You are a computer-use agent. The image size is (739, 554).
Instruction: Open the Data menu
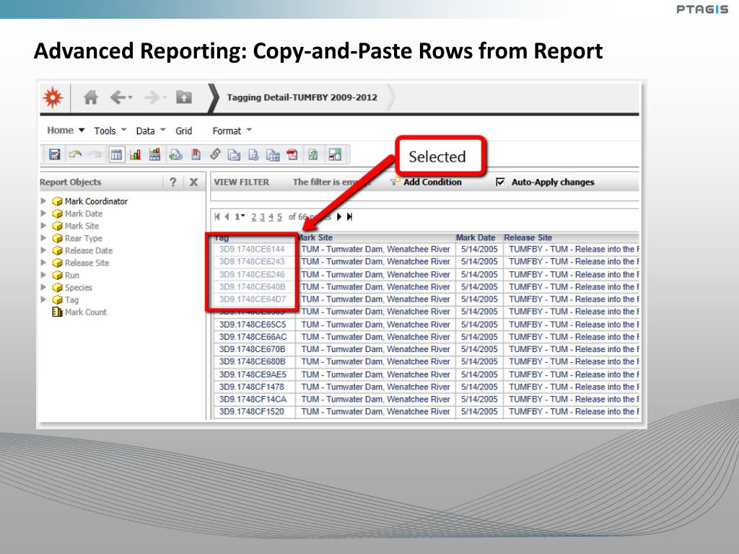click(151, 131)
